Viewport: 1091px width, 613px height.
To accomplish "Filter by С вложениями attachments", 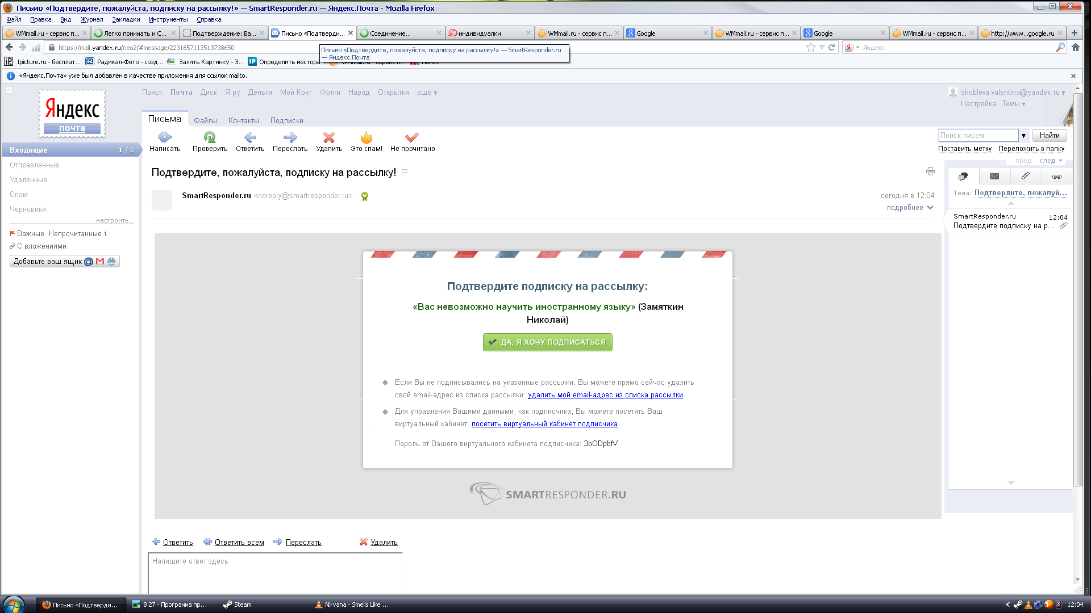I will tap(41, 246).
